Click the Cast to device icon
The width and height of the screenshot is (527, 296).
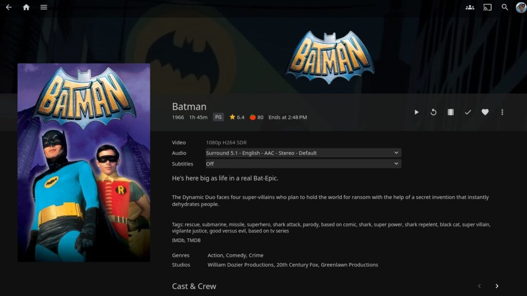(x=487, y=7)
